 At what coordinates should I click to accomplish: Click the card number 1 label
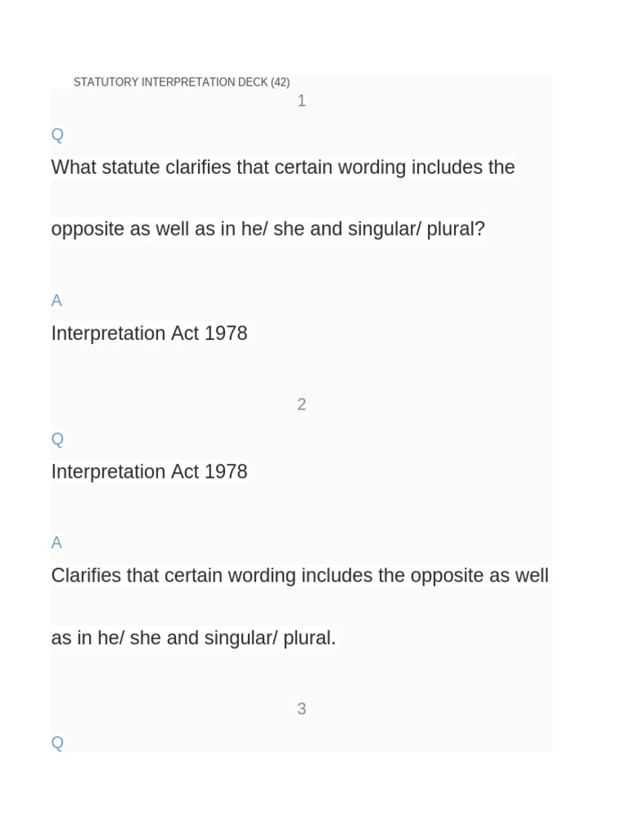302,101
